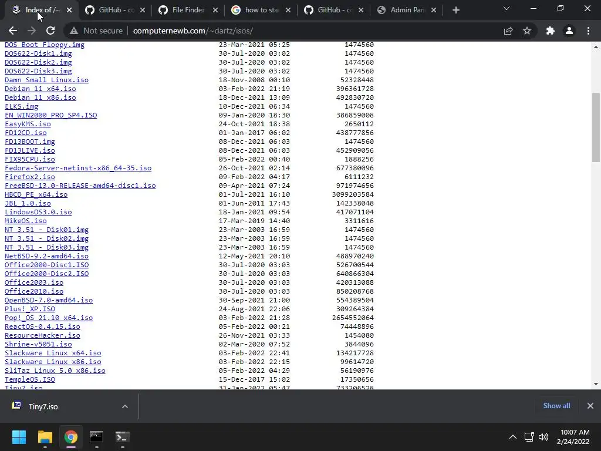Click the Office2000-Disc2.ISO link
This screenshot has width=601, height=451.
46,274
